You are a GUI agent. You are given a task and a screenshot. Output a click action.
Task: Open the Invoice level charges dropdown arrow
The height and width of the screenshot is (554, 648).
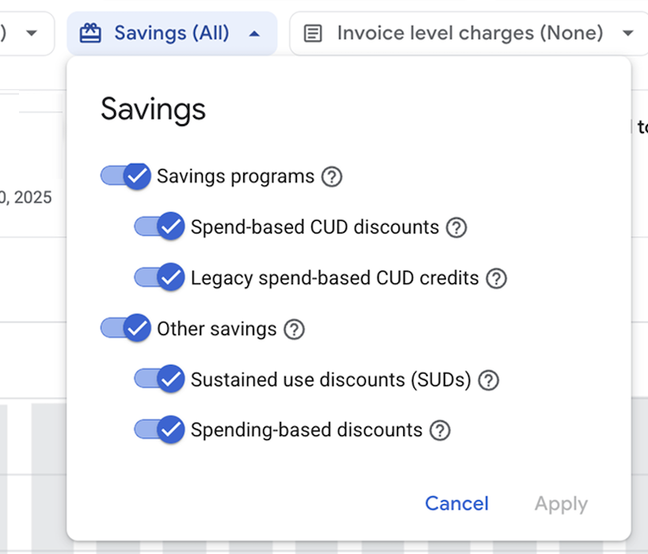point(628,33)
